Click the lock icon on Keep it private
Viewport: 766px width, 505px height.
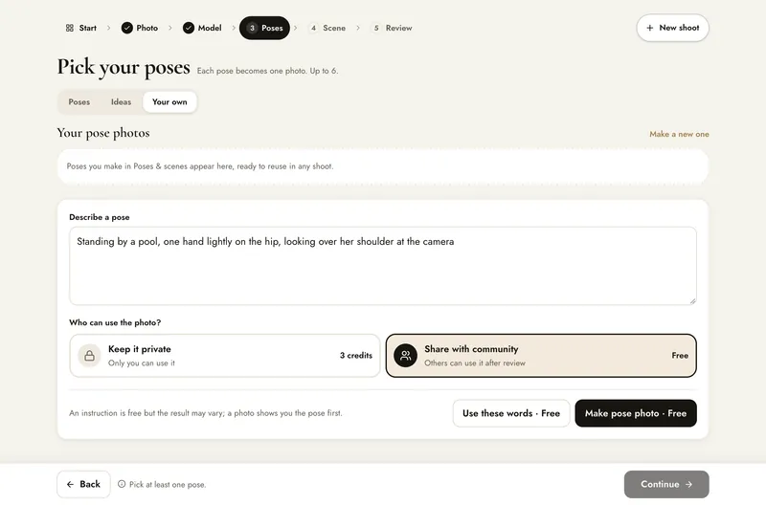[x=89, y=356]
